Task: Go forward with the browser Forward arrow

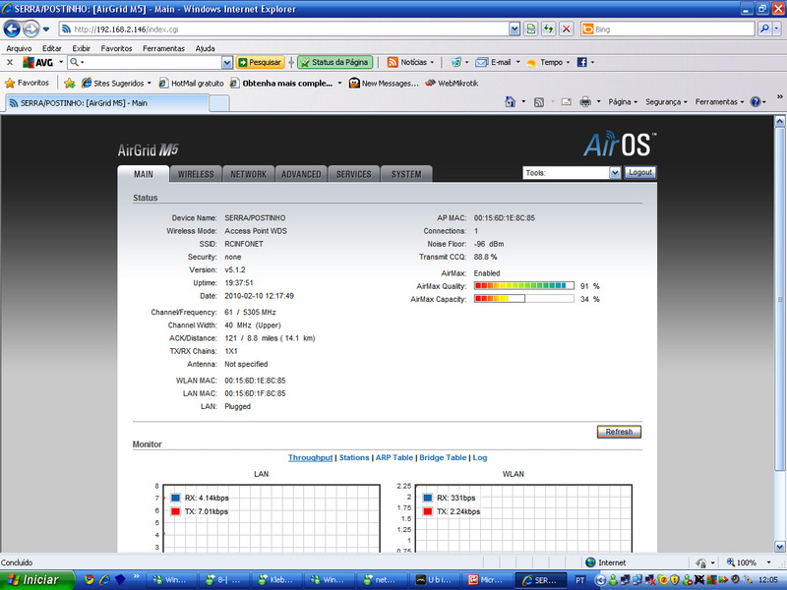Action: tap(30, 29)
